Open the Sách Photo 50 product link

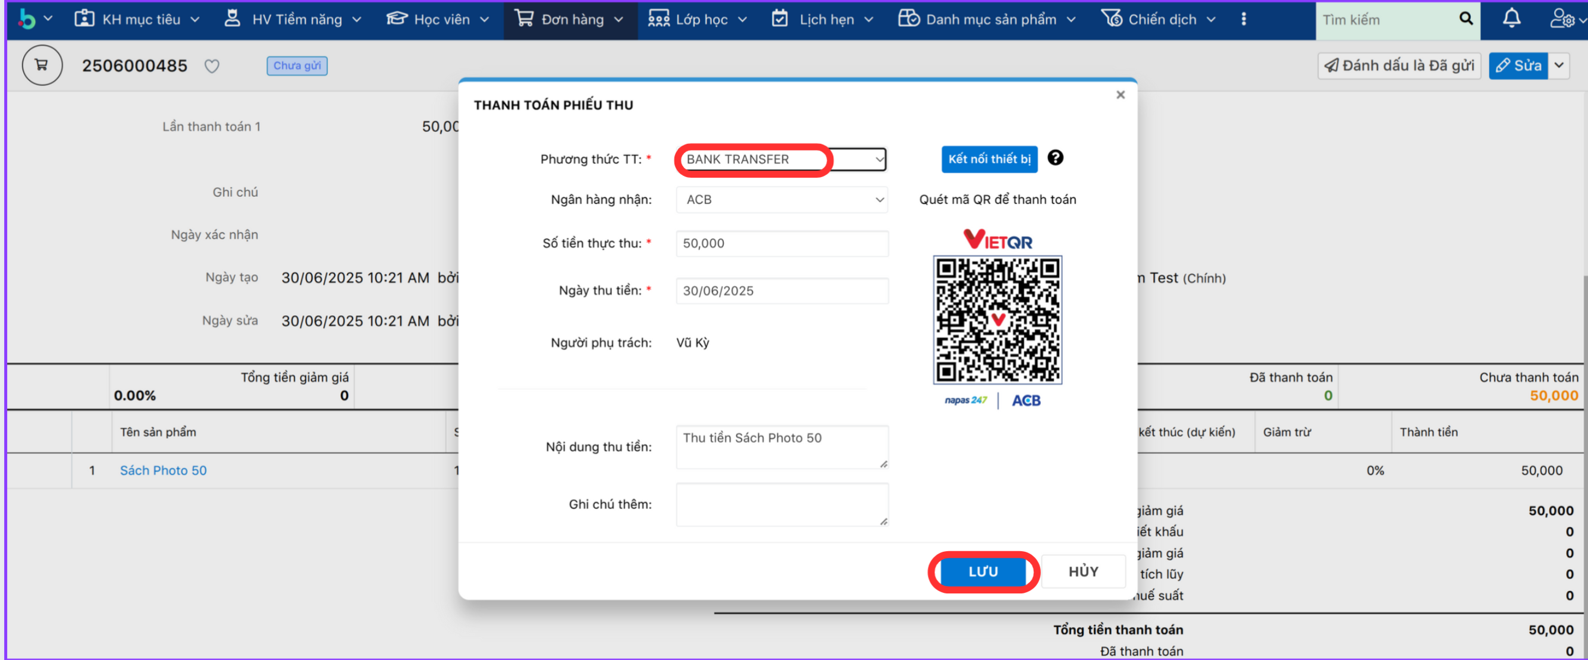(x=163, y=470)
